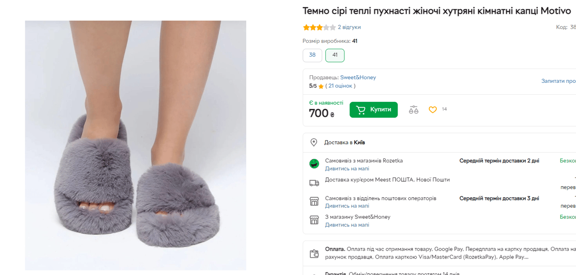Viewport: 576px width, 275px height.
Task: Click 21 оцінок seller ratings link
Action: coord(342,85)
